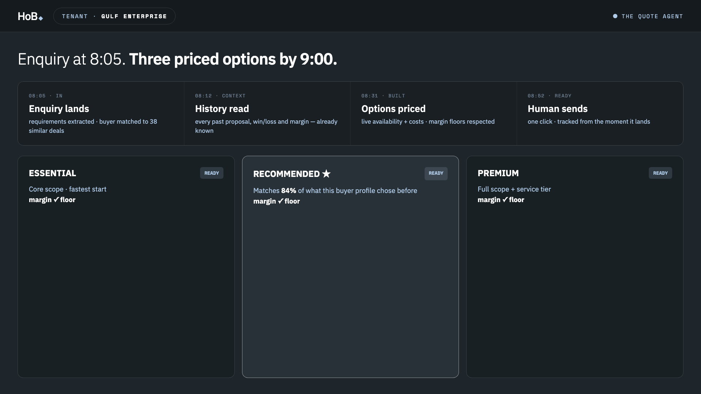Click 'one click · tracked from the moment' text
This screenshot has height=394, width=701.
click(589, 121)
